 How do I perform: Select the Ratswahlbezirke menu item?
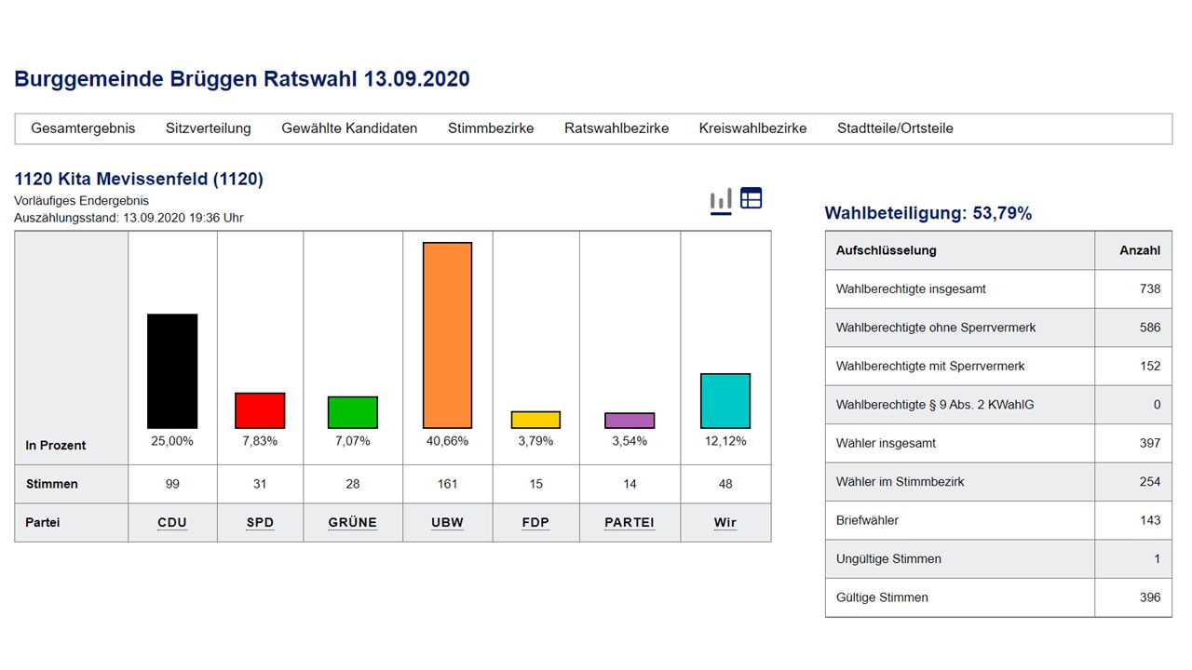point(616,128)
